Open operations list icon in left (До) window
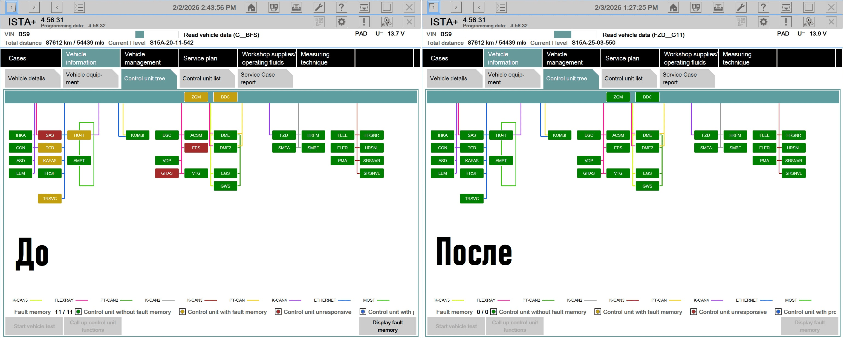The height and width of the screenshot is (338, 844). [79, 7]
